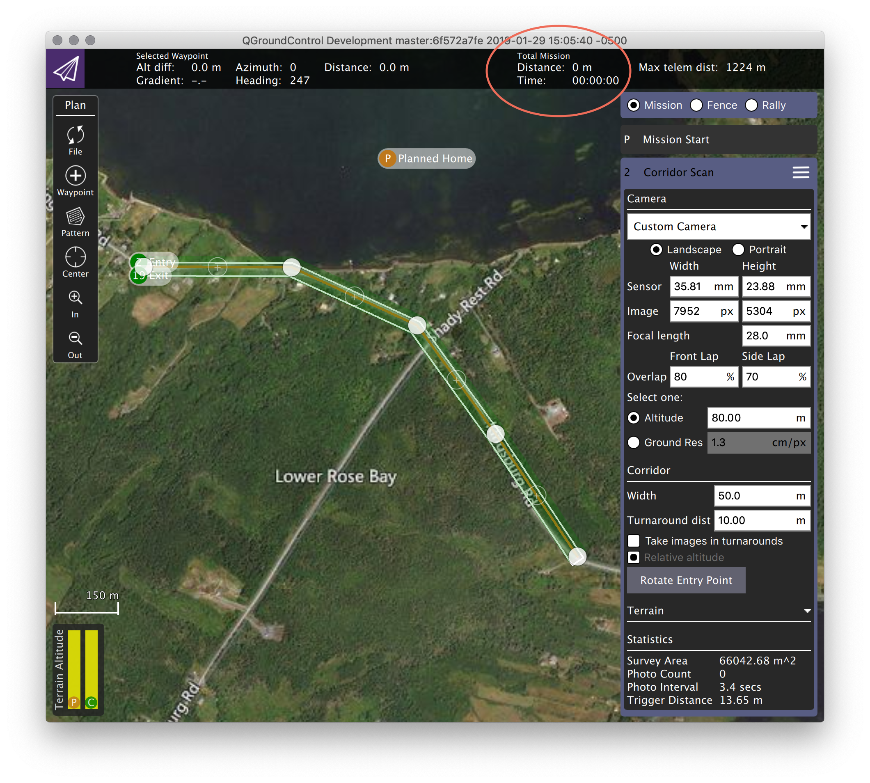
Task: Toggle the Relative altitude checkbox
Action: tap(633, 557)
